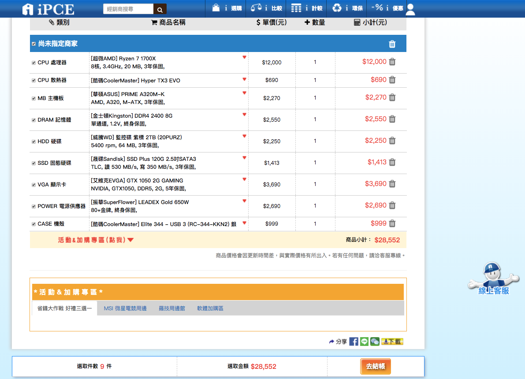The height and width of the screenshot is (379, 525).
Task: Delete the Ryzen 7 1700X CPU row
Action: coord(392,62)
